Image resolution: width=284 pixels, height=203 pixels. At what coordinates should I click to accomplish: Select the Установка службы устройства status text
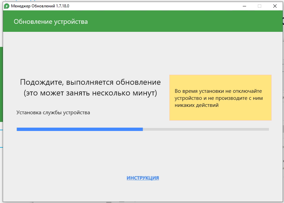coord(53,113)
